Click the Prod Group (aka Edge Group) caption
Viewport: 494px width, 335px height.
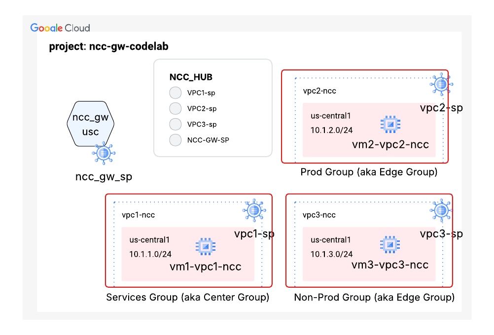pos(369,172)
